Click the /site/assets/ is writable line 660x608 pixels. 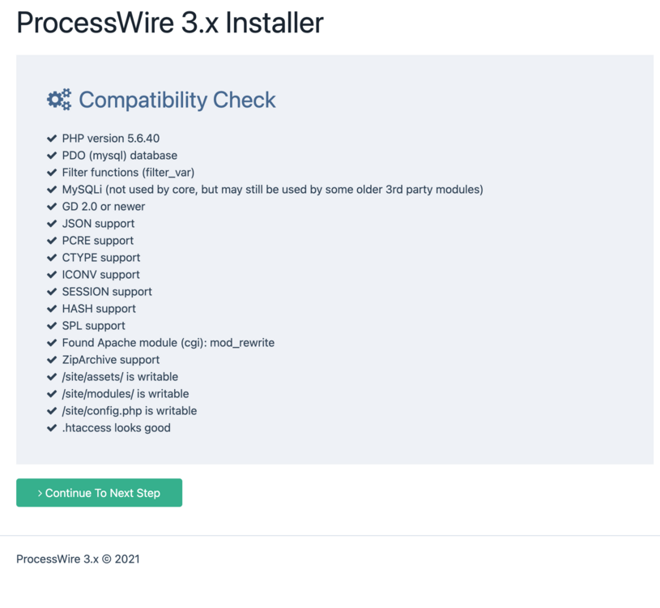[x=120, y=377]
